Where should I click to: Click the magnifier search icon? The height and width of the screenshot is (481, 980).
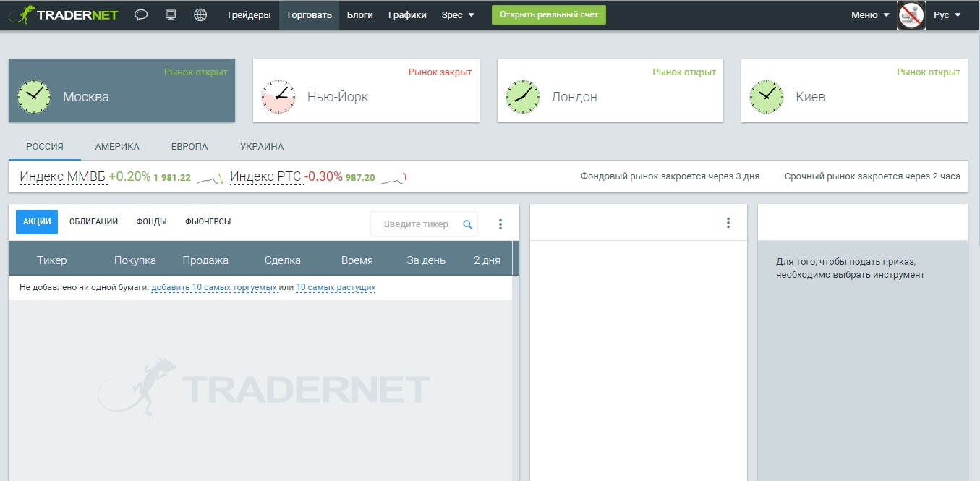tap(468, 224)
